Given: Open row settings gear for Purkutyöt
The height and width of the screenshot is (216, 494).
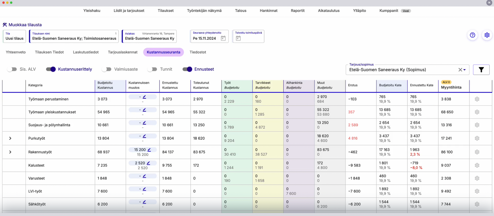Looking at the screenshot, I should point(477,138).
